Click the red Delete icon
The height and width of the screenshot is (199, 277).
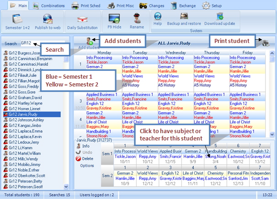[x=78, y=159]
